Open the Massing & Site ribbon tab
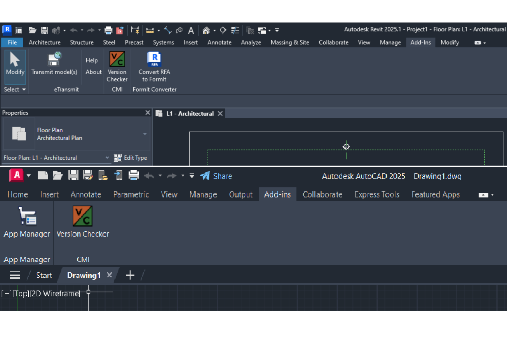Viewport: 507px width, 339px height. (290, 42)
